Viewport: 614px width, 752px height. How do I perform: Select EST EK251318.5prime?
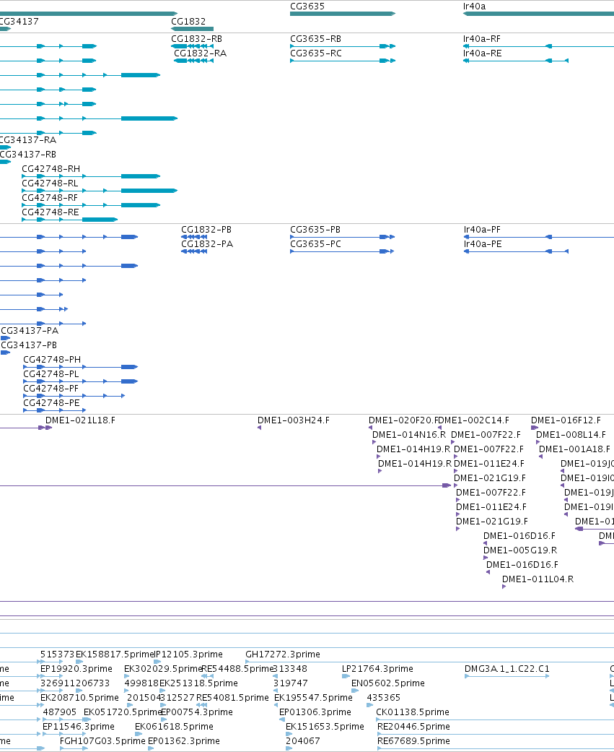(198, 683)
